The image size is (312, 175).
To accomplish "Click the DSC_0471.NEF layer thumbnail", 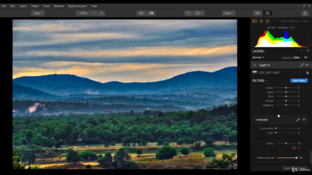I will tap(254, 72).
